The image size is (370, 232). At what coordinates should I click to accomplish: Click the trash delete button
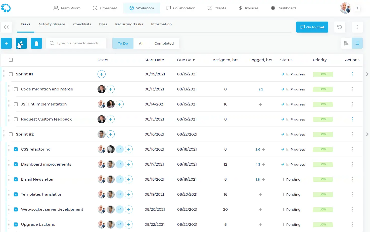(x=36, y=43)
